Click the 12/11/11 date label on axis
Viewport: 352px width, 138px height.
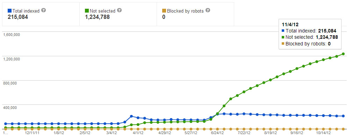click(x=32, y=133)
